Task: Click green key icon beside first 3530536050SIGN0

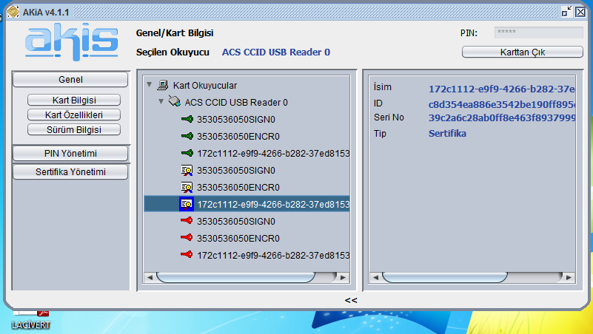Action: click(187, 119)
